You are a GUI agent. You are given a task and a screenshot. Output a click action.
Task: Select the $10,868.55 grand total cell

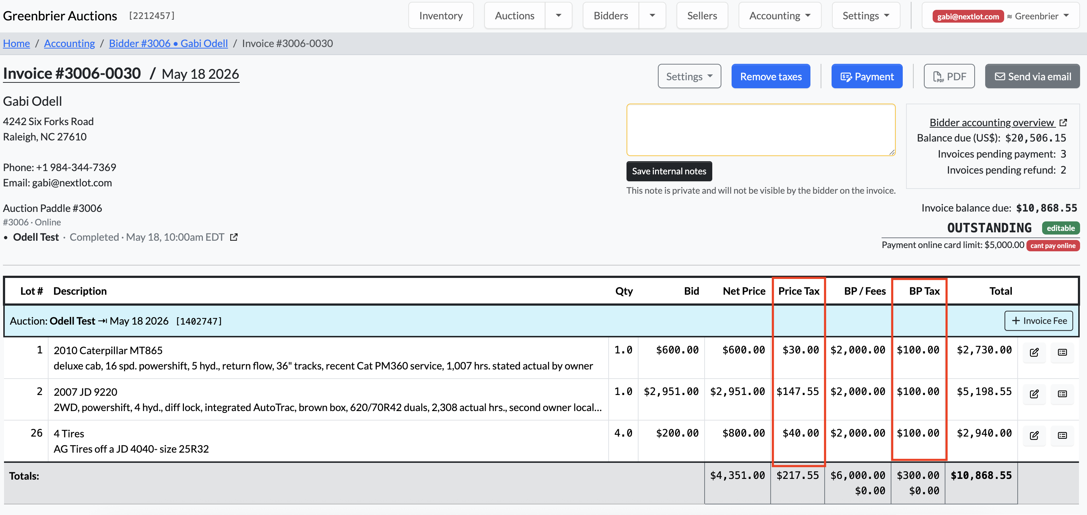(981, 475)
